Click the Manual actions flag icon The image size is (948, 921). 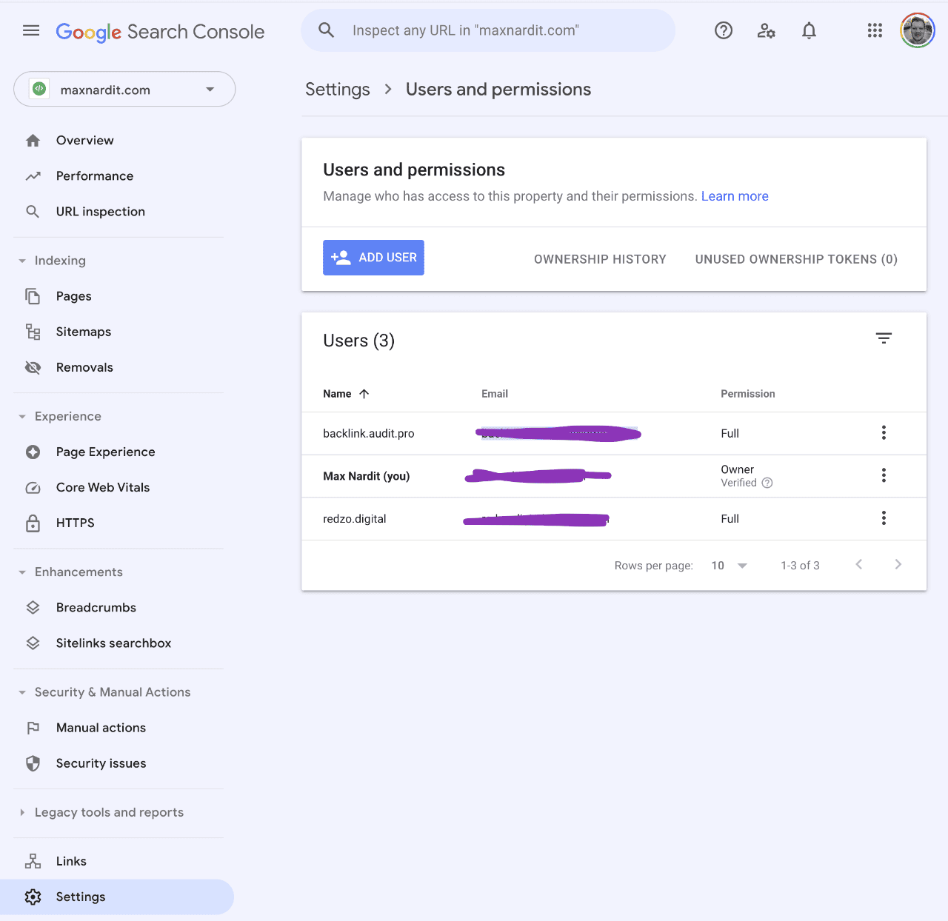pos(33,728)
